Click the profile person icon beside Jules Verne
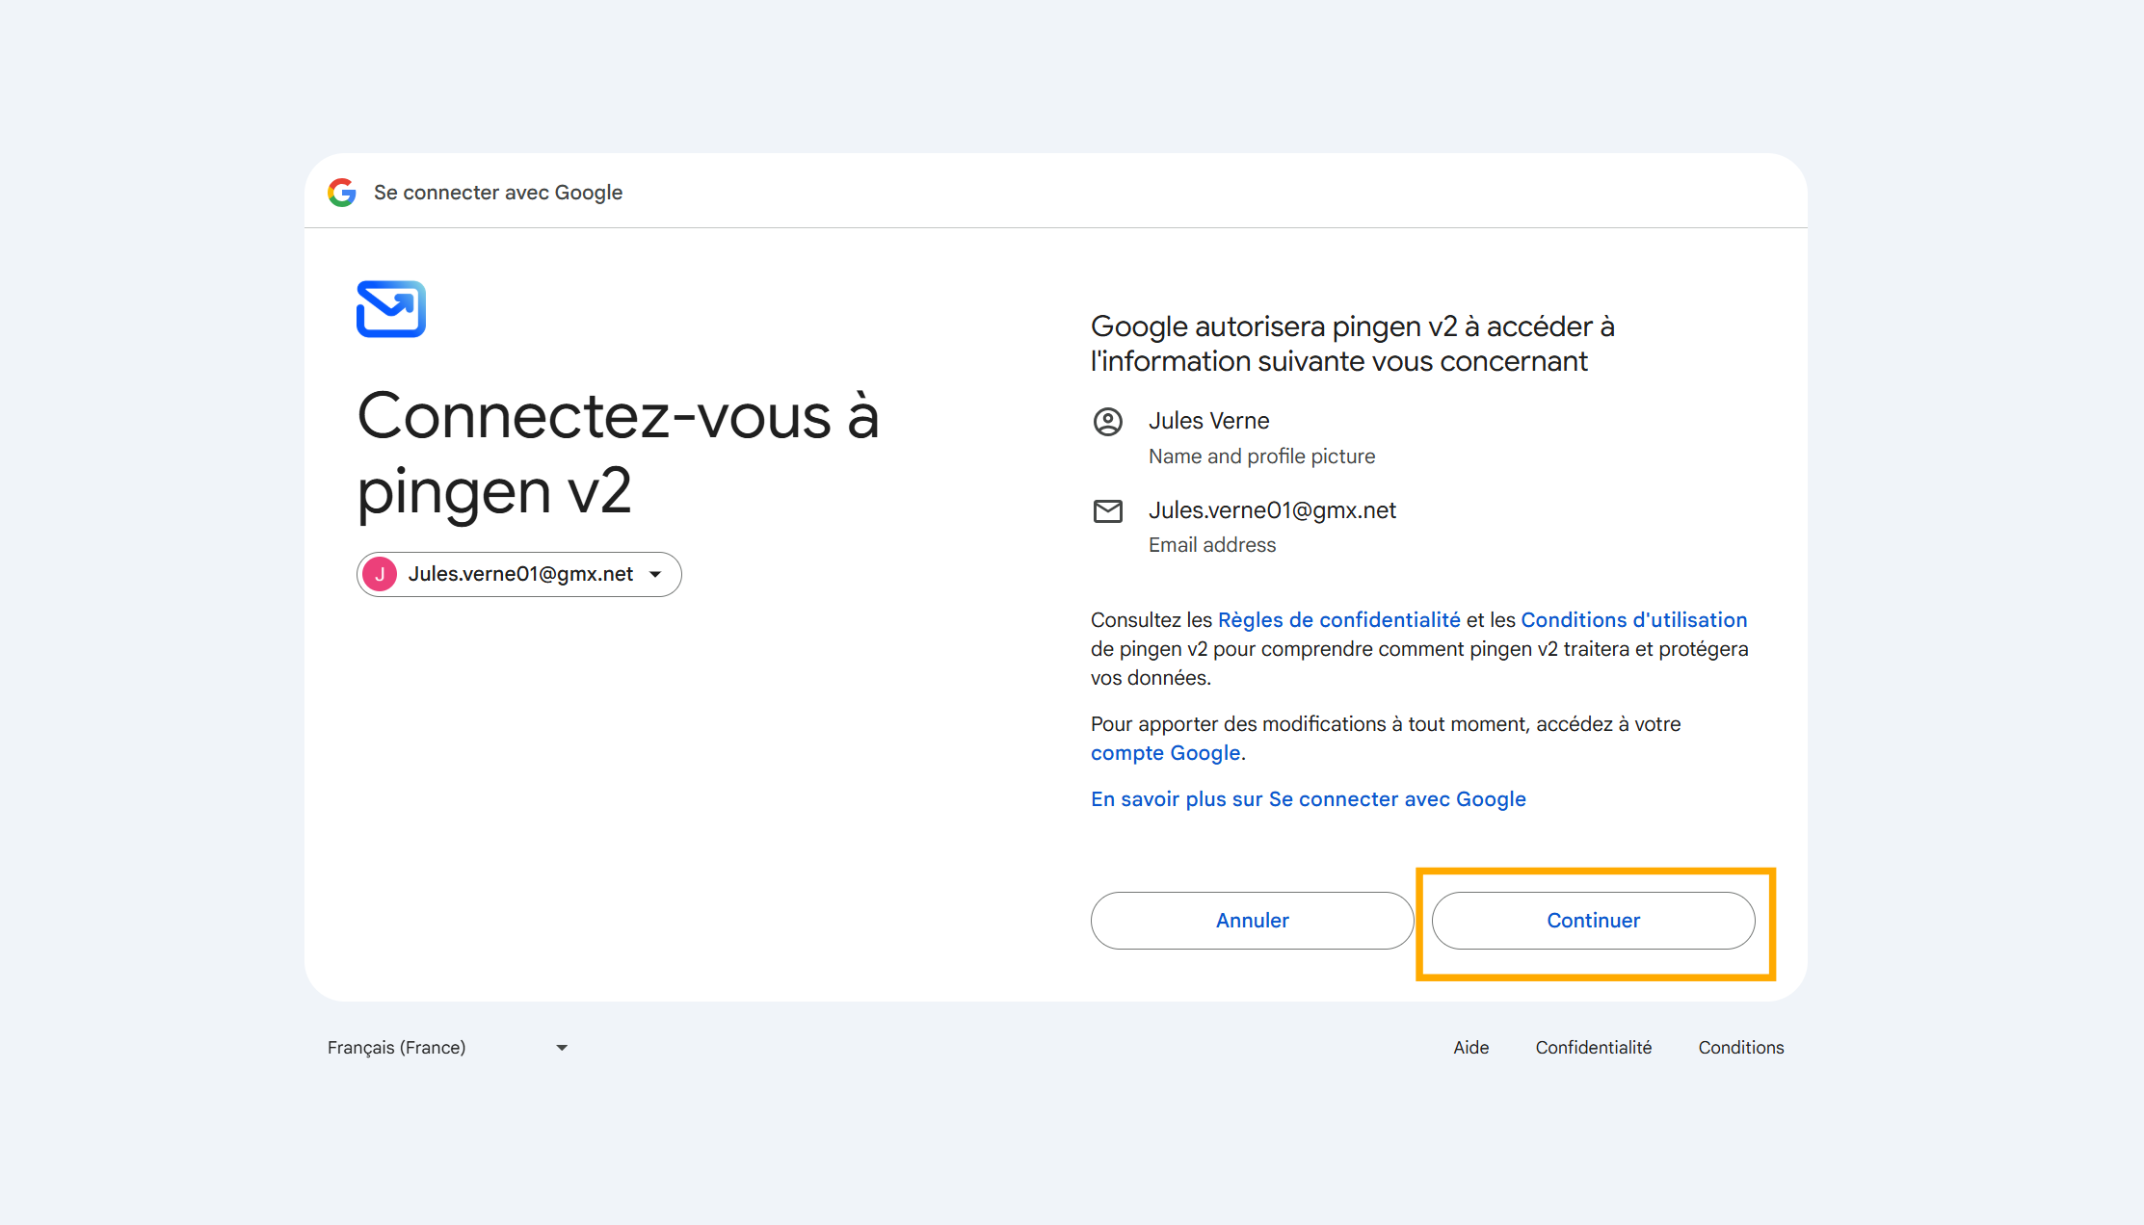 pos(1108,422)
